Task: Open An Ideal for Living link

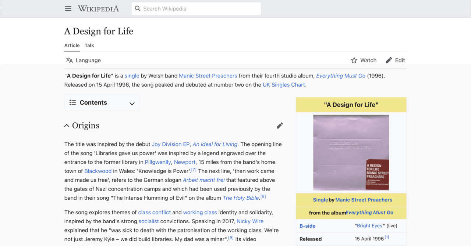Action: coord(215,144)
